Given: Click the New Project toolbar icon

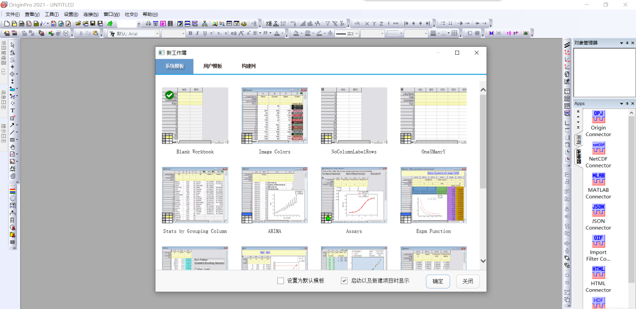Looking at the screenshot, I should pos(6,23).
